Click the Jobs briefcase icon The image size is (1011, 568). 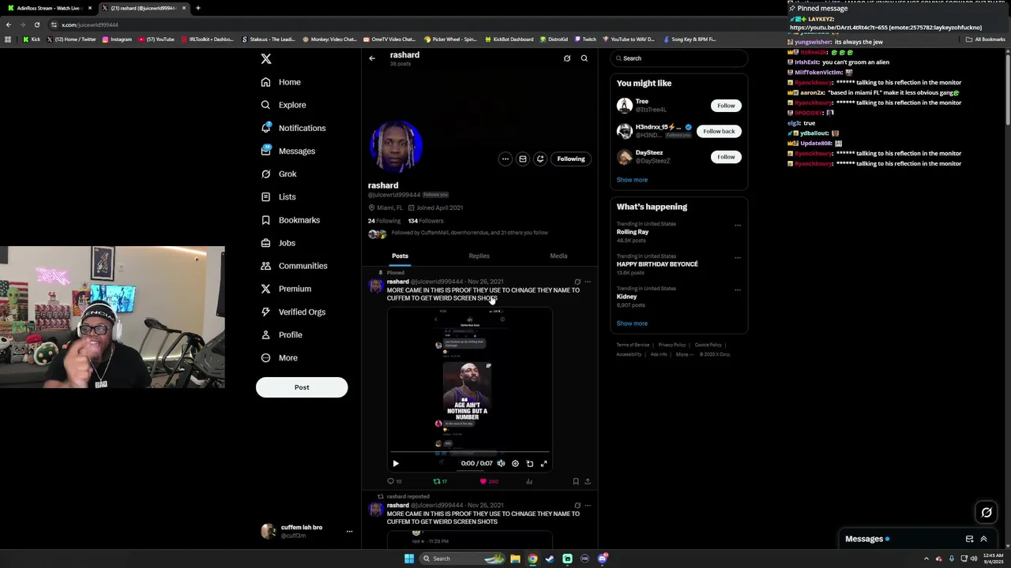[265, 243]
